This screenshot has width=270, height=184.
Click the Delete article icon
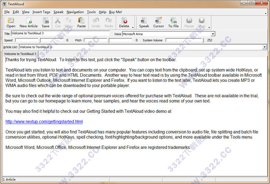pyautogui.click(x=124, y=23)
